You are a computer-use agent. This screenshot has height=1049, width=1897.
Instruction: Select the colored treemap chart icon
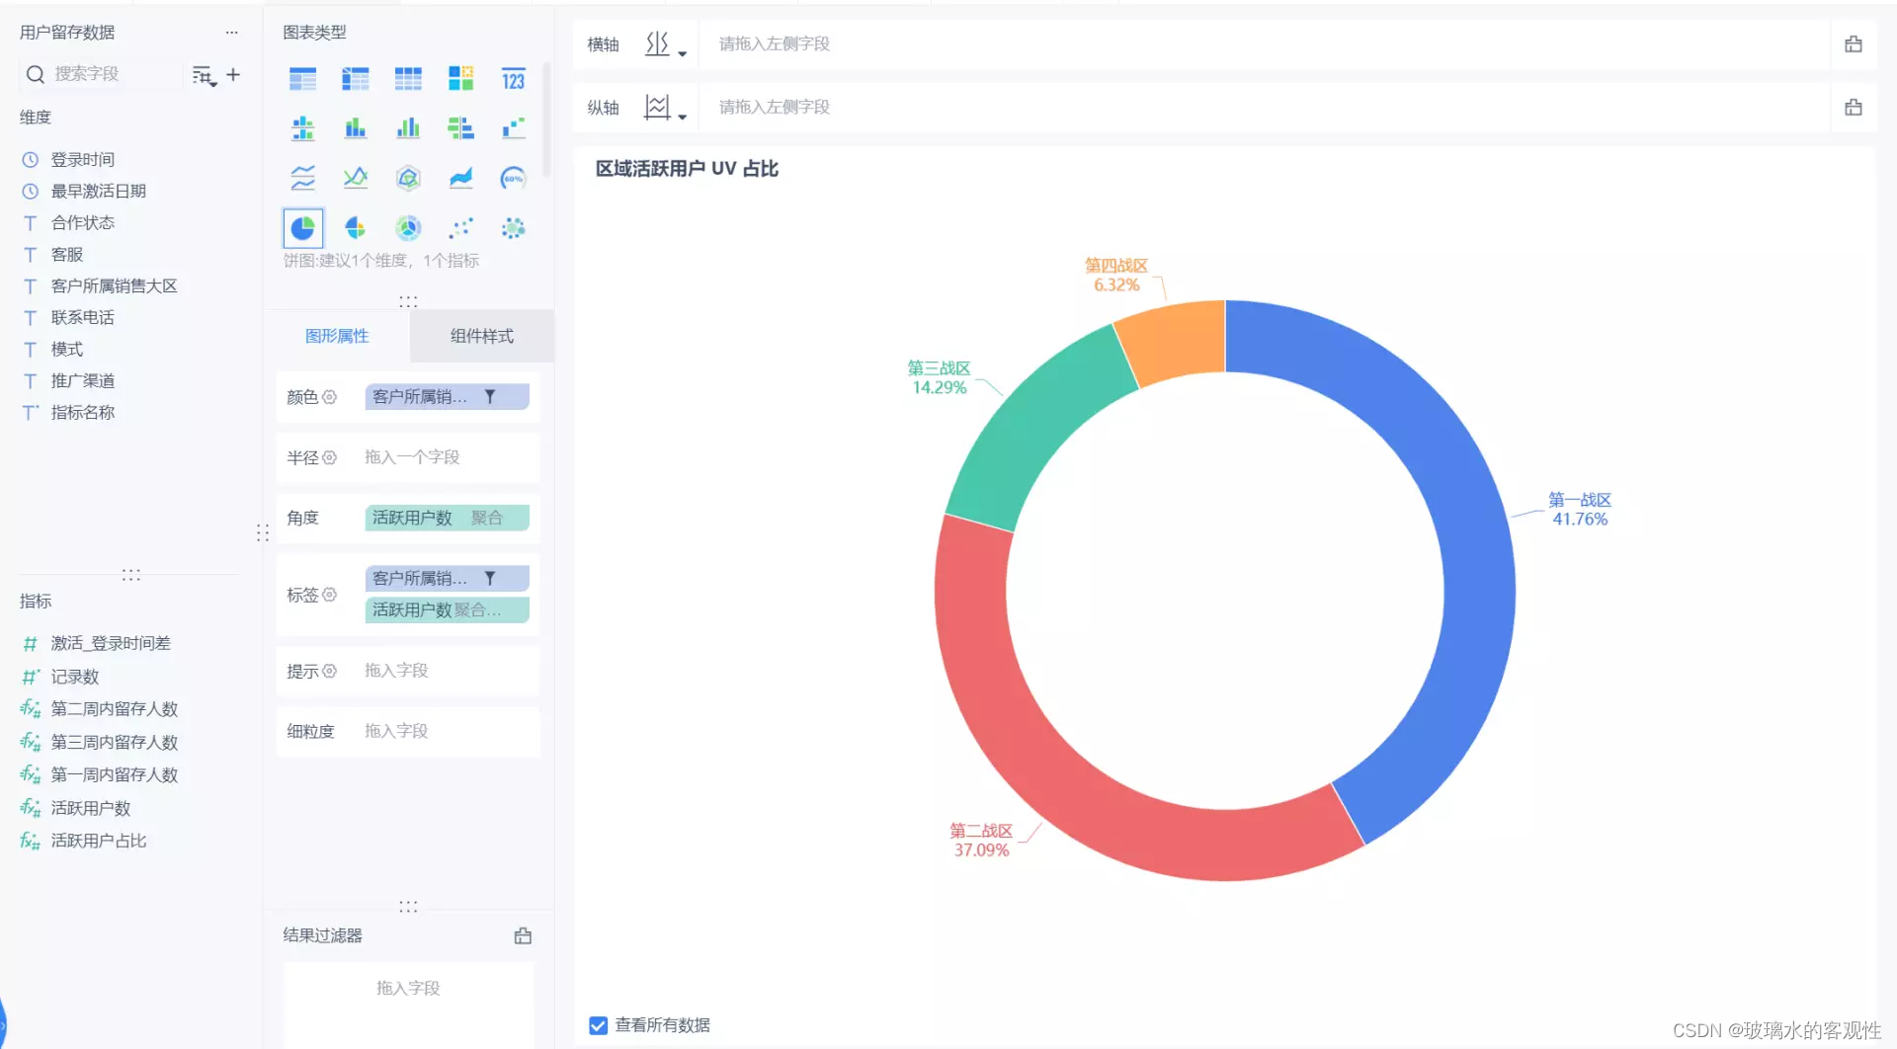click(460, 79)
